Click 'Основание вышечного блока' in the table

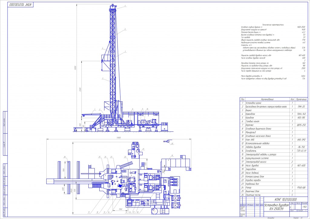click(258, 129)
